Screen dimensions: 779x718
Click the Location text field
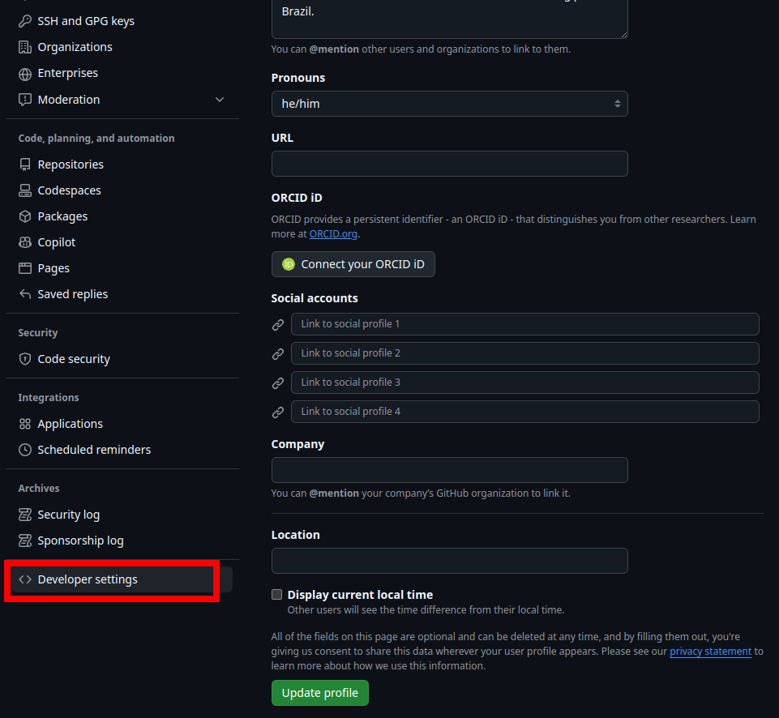pos(449,561)
